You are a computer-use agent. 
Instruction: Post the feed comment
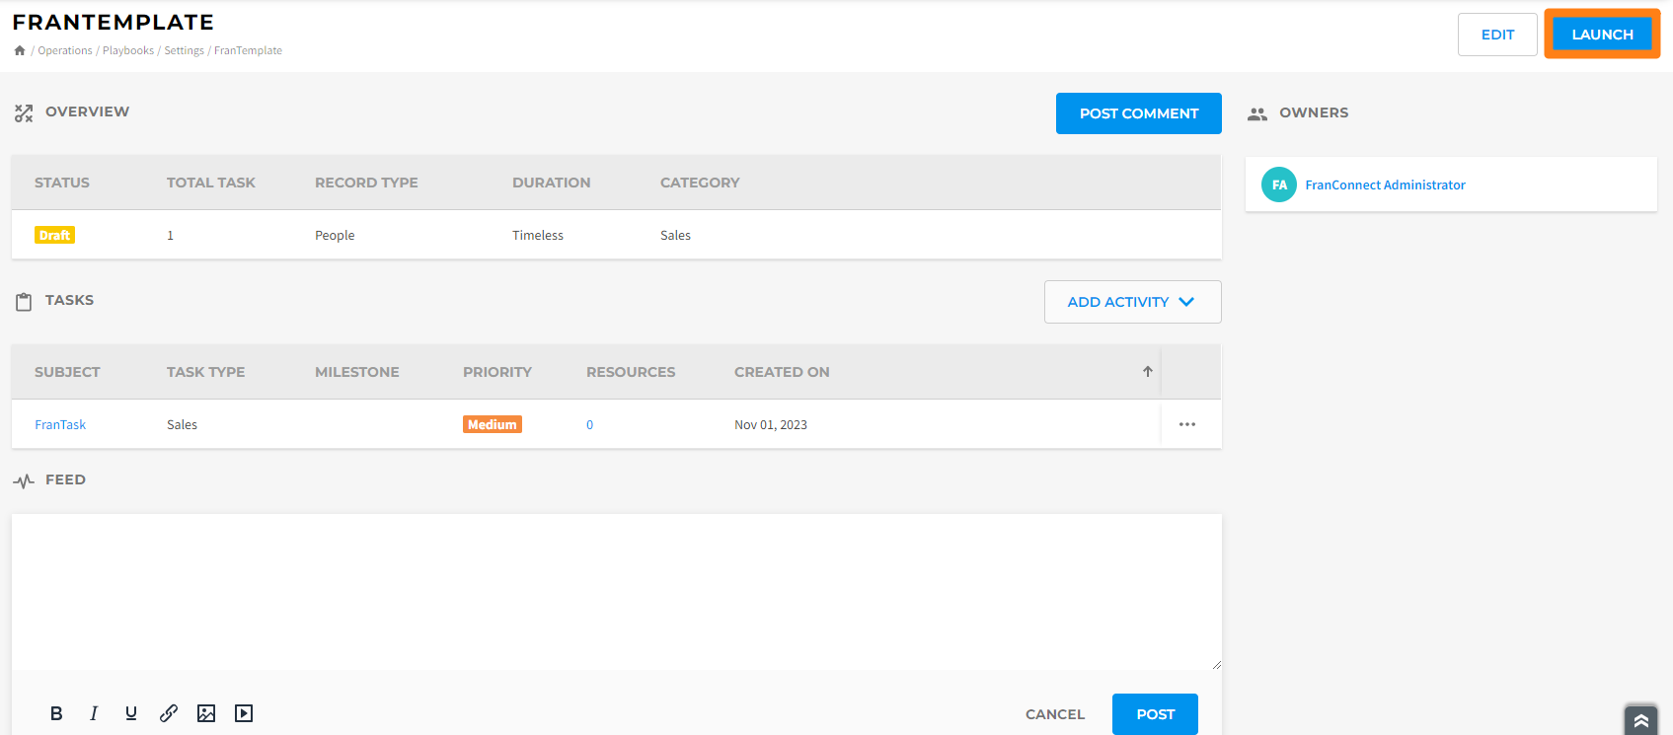(x=1155, y=714)
